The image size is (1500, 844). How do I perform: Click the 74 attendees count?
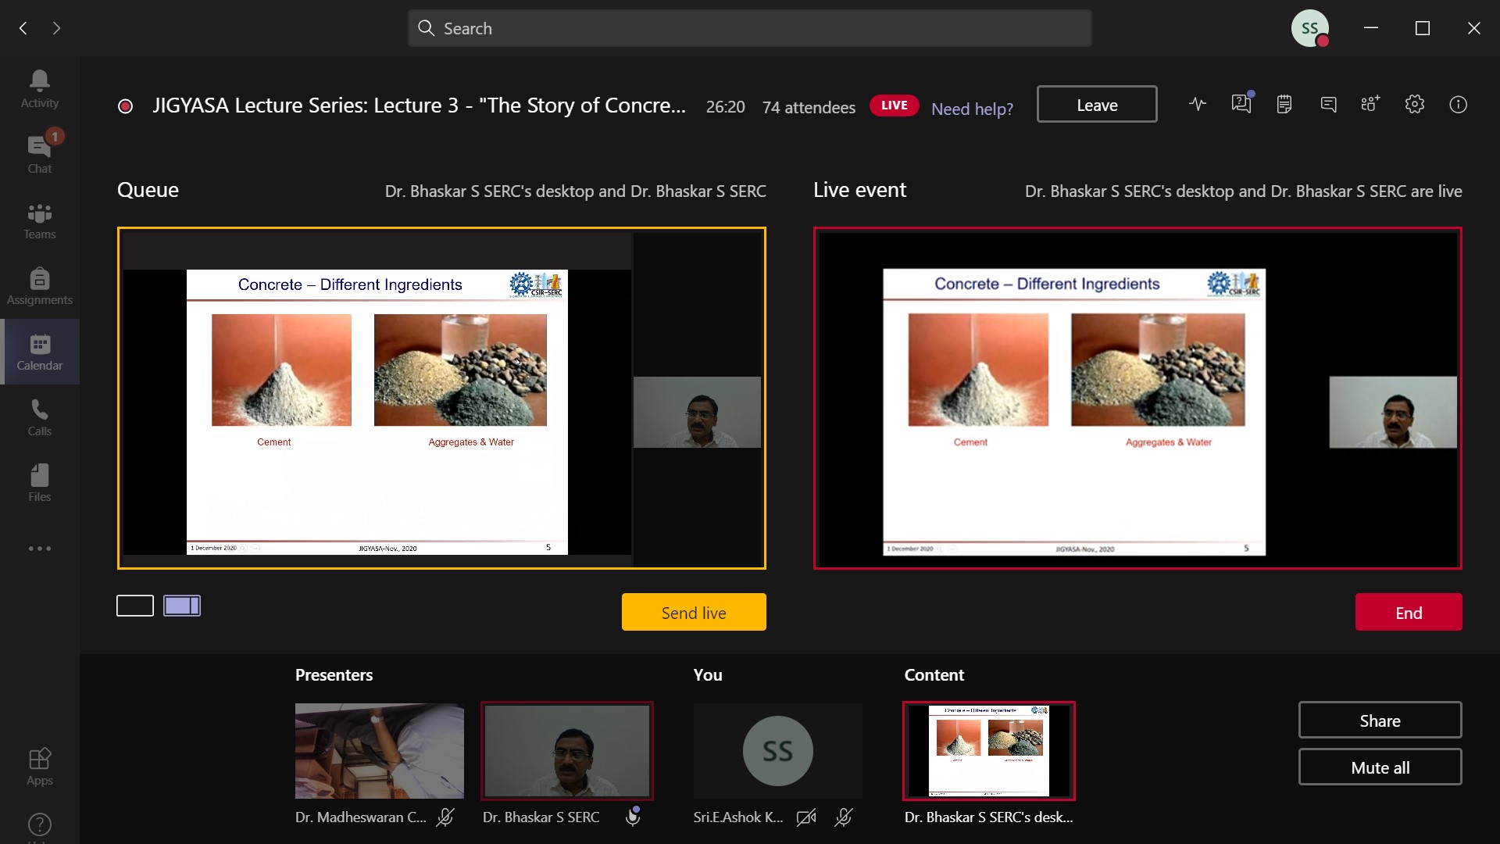(809, 107)
